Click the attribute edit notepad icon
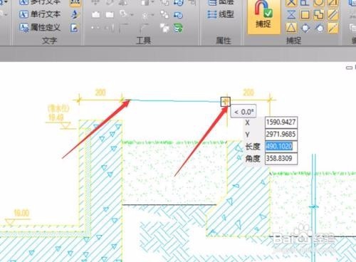Image resolution: width=356 pixels, height=262 pixels. click(75, 28)
